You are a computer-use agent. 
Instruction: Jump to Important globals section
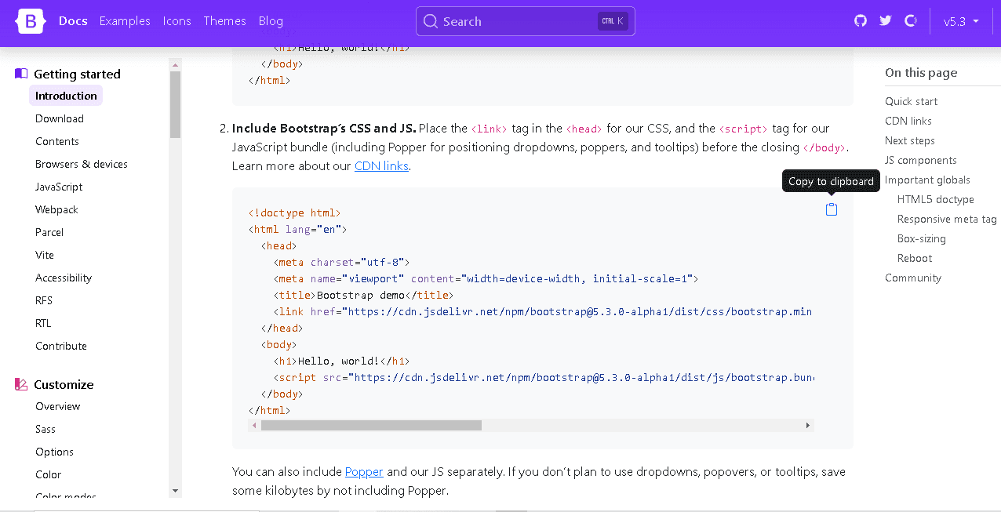click(927, 180)
